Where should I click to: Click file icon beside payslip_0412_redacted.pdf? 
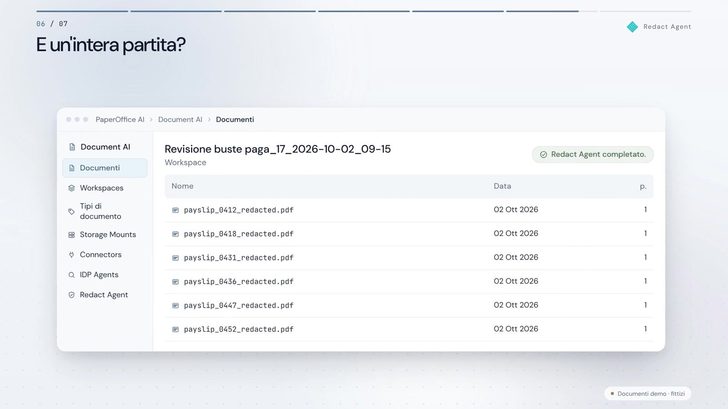click(175, 210)
